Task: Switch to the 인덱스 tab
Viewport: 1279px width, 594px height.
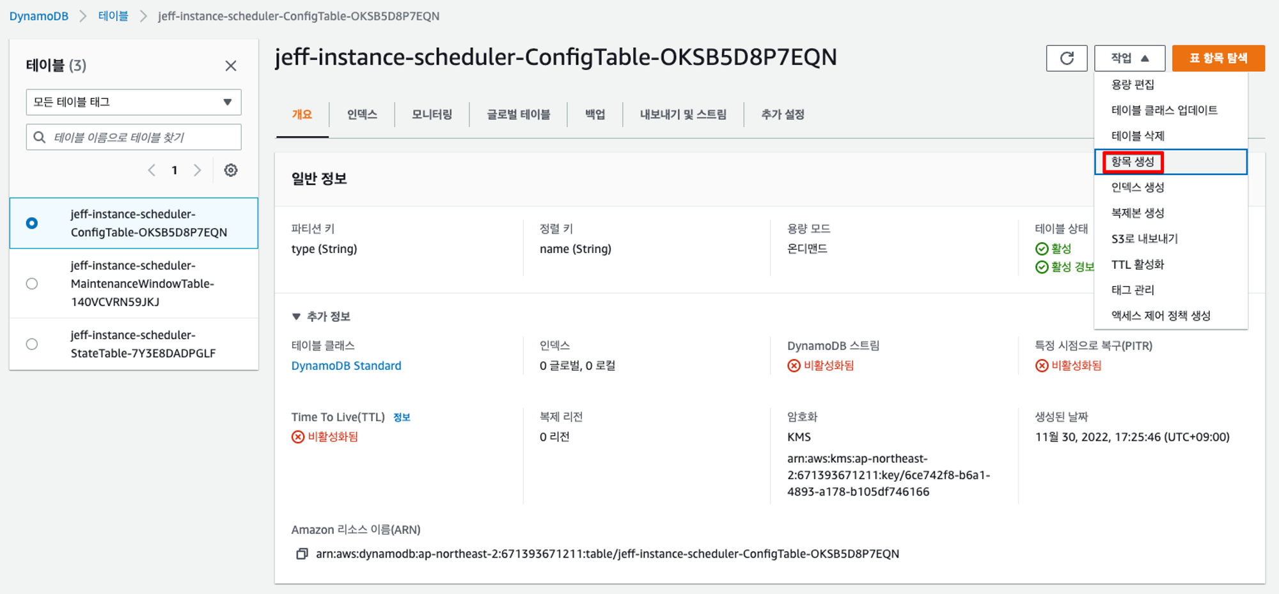Action: 362,115
